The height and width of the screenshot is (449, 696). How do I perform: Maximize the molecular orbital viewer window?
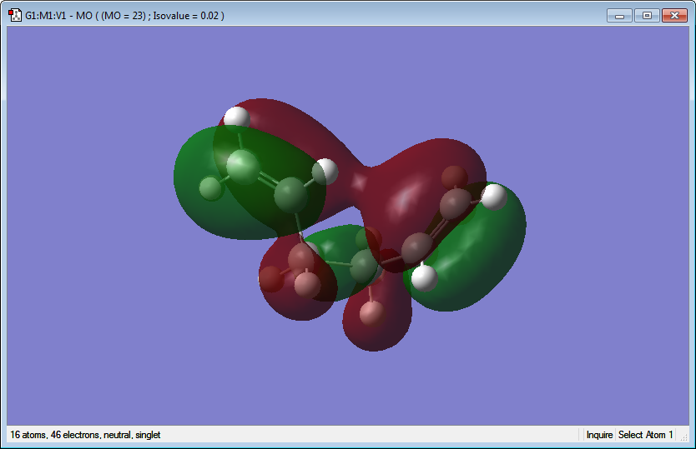coord(647,16)
